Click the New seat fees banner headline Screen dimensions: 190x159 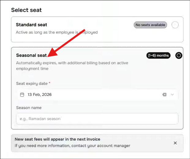click(x=57, y=139)
